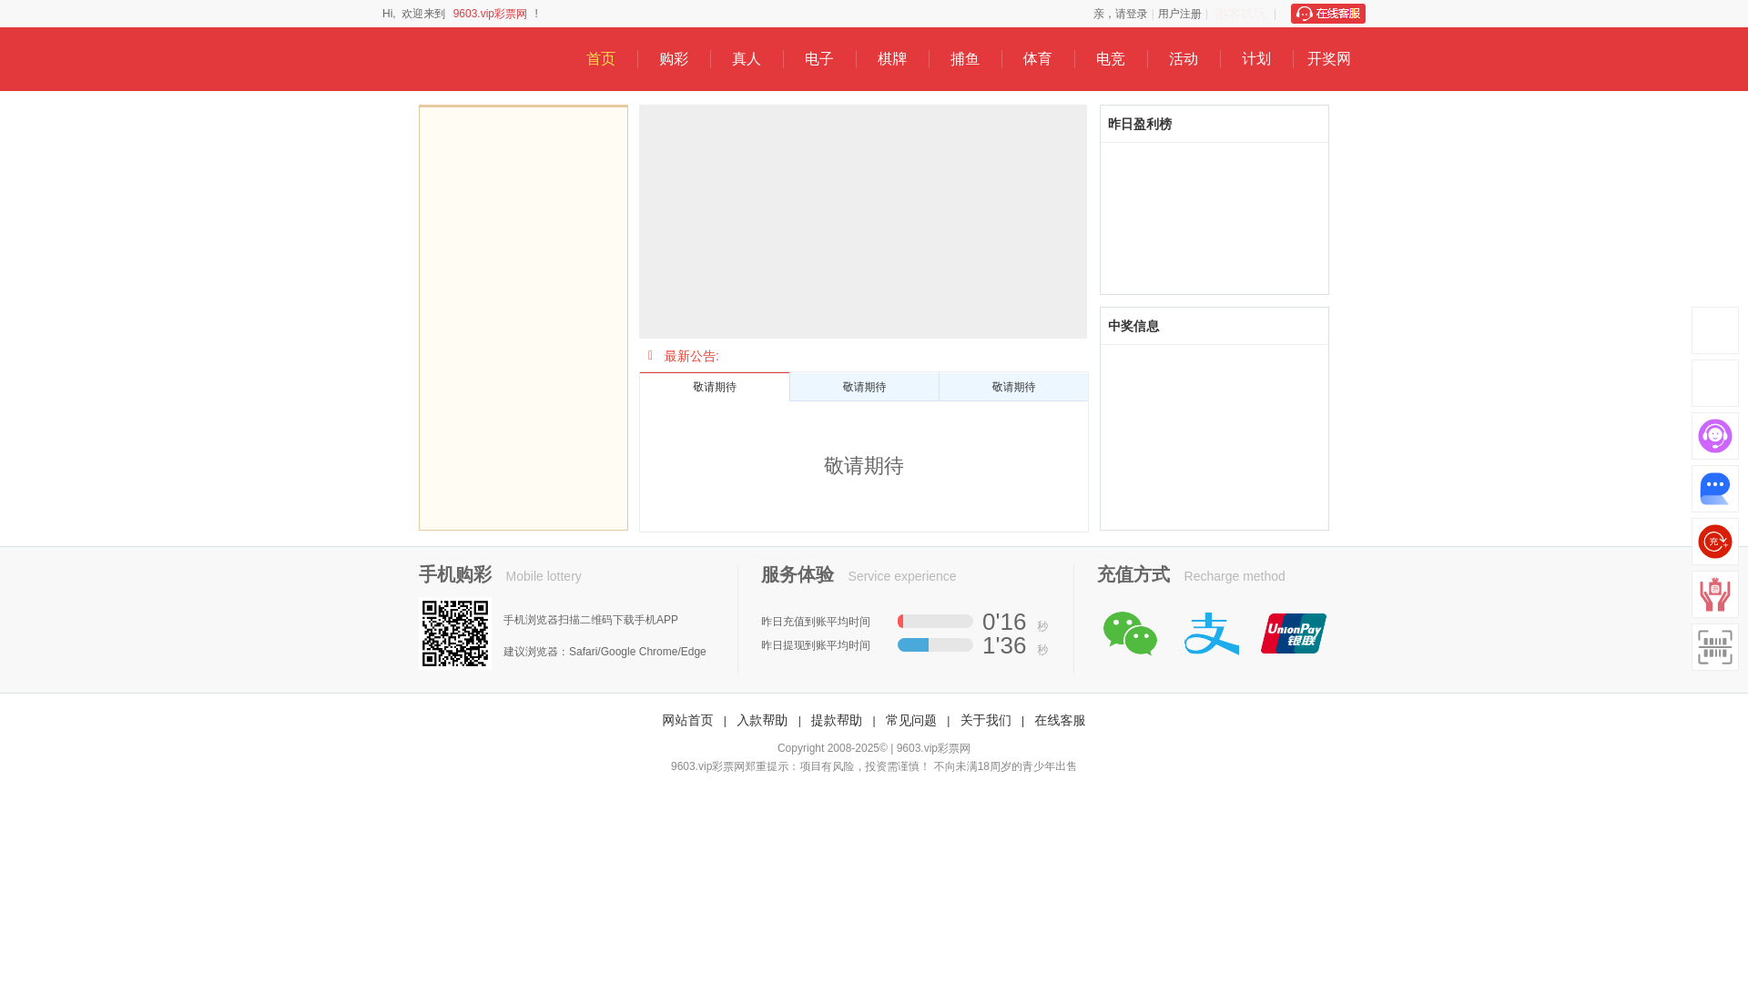
Task: Click the main gray banner area
Action: coord(863,221)
